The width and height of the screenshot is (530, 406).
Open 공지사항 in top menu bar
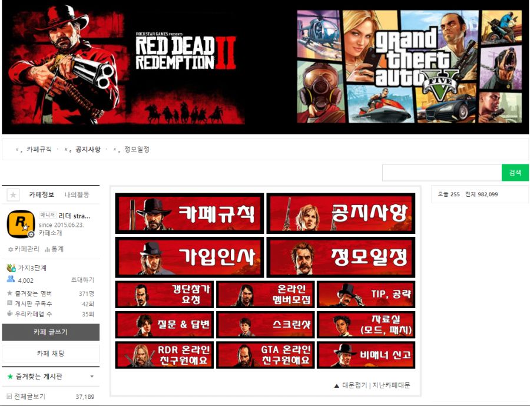(x=88, y=149)
